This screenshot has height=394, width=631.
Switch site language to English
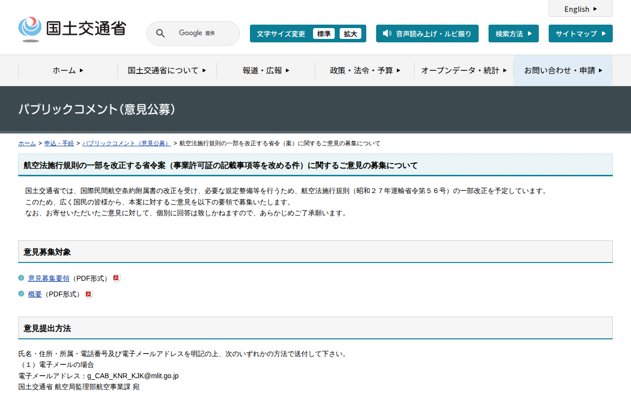[x=581, y=9]
